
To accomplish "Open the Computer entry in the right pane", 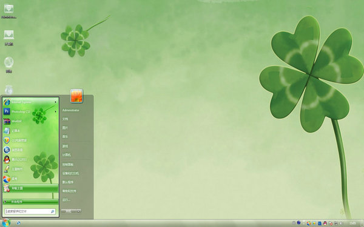I will click(x=66, y=155).
